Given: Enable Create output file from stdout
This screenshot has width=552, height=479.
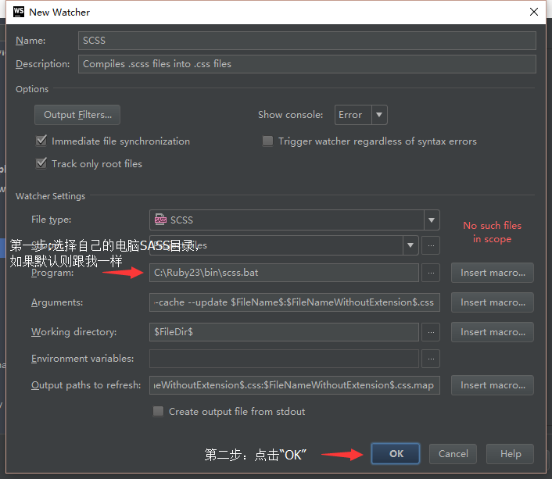Looking at the screenshot, I should (x=158, y=412).
